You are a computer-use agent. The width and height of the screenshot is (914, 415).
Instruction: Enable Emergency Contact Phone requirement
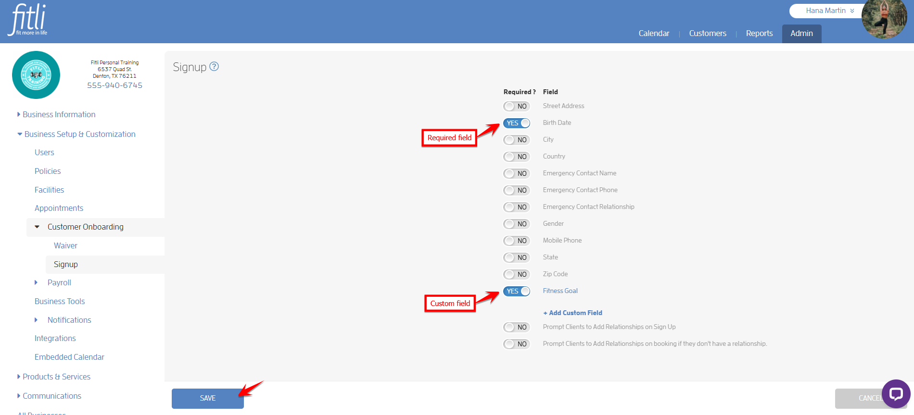tap(517, 190)
